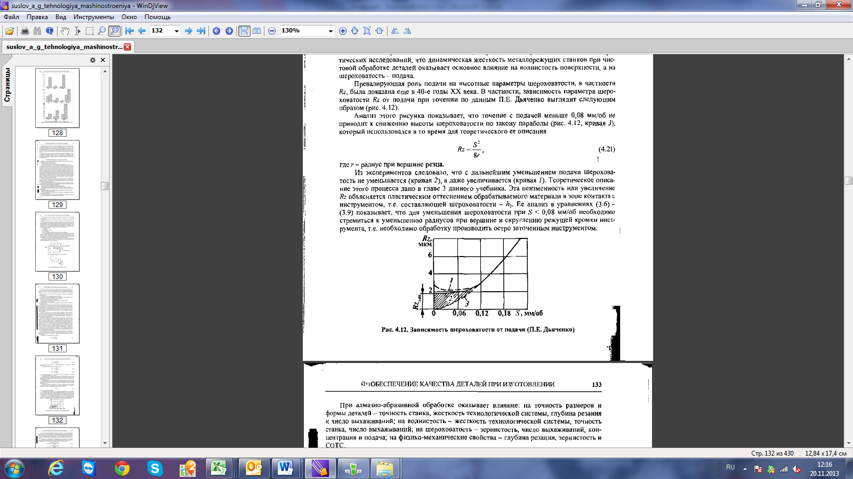
Task: Click the thumbnail panel scrollbar handle
Action: 105,186
